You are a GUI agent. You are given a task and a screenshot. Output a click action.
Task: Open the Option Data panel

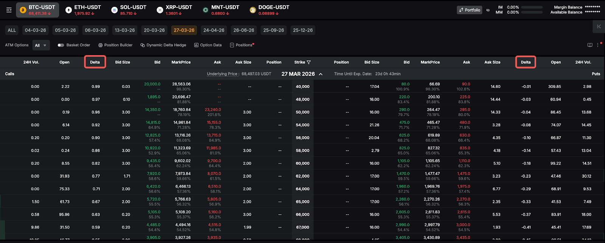coord(208,45)
